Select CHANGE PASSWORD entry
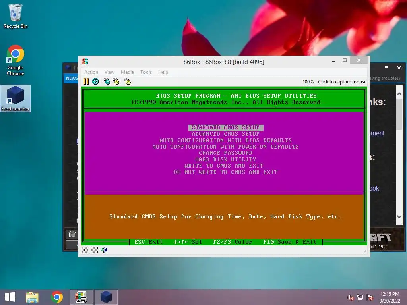Viewport: 407px width, 305px height. point(226,153)
